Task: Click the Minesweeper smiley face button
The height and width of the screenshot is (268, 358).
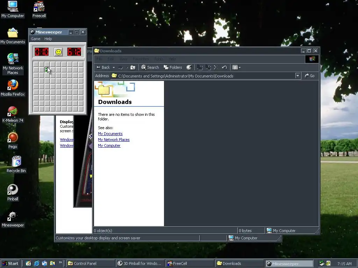Action: [58, 52]
